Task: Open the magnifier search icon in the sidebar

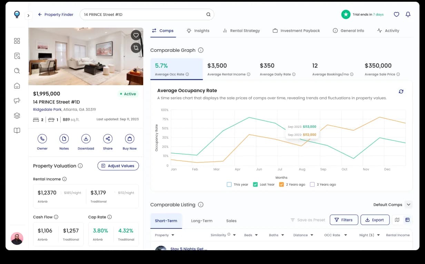Action: tap(17, 71)
